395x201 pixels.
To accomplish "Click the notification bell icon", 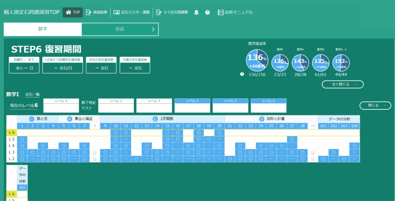I will coord(196,12).
